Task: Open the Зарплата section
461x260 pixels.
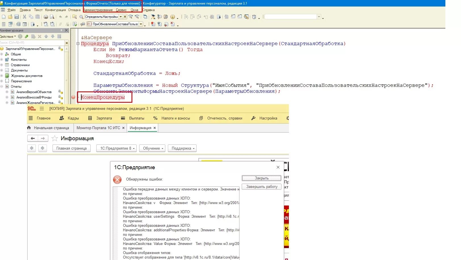Action: (x=100, y=118)
